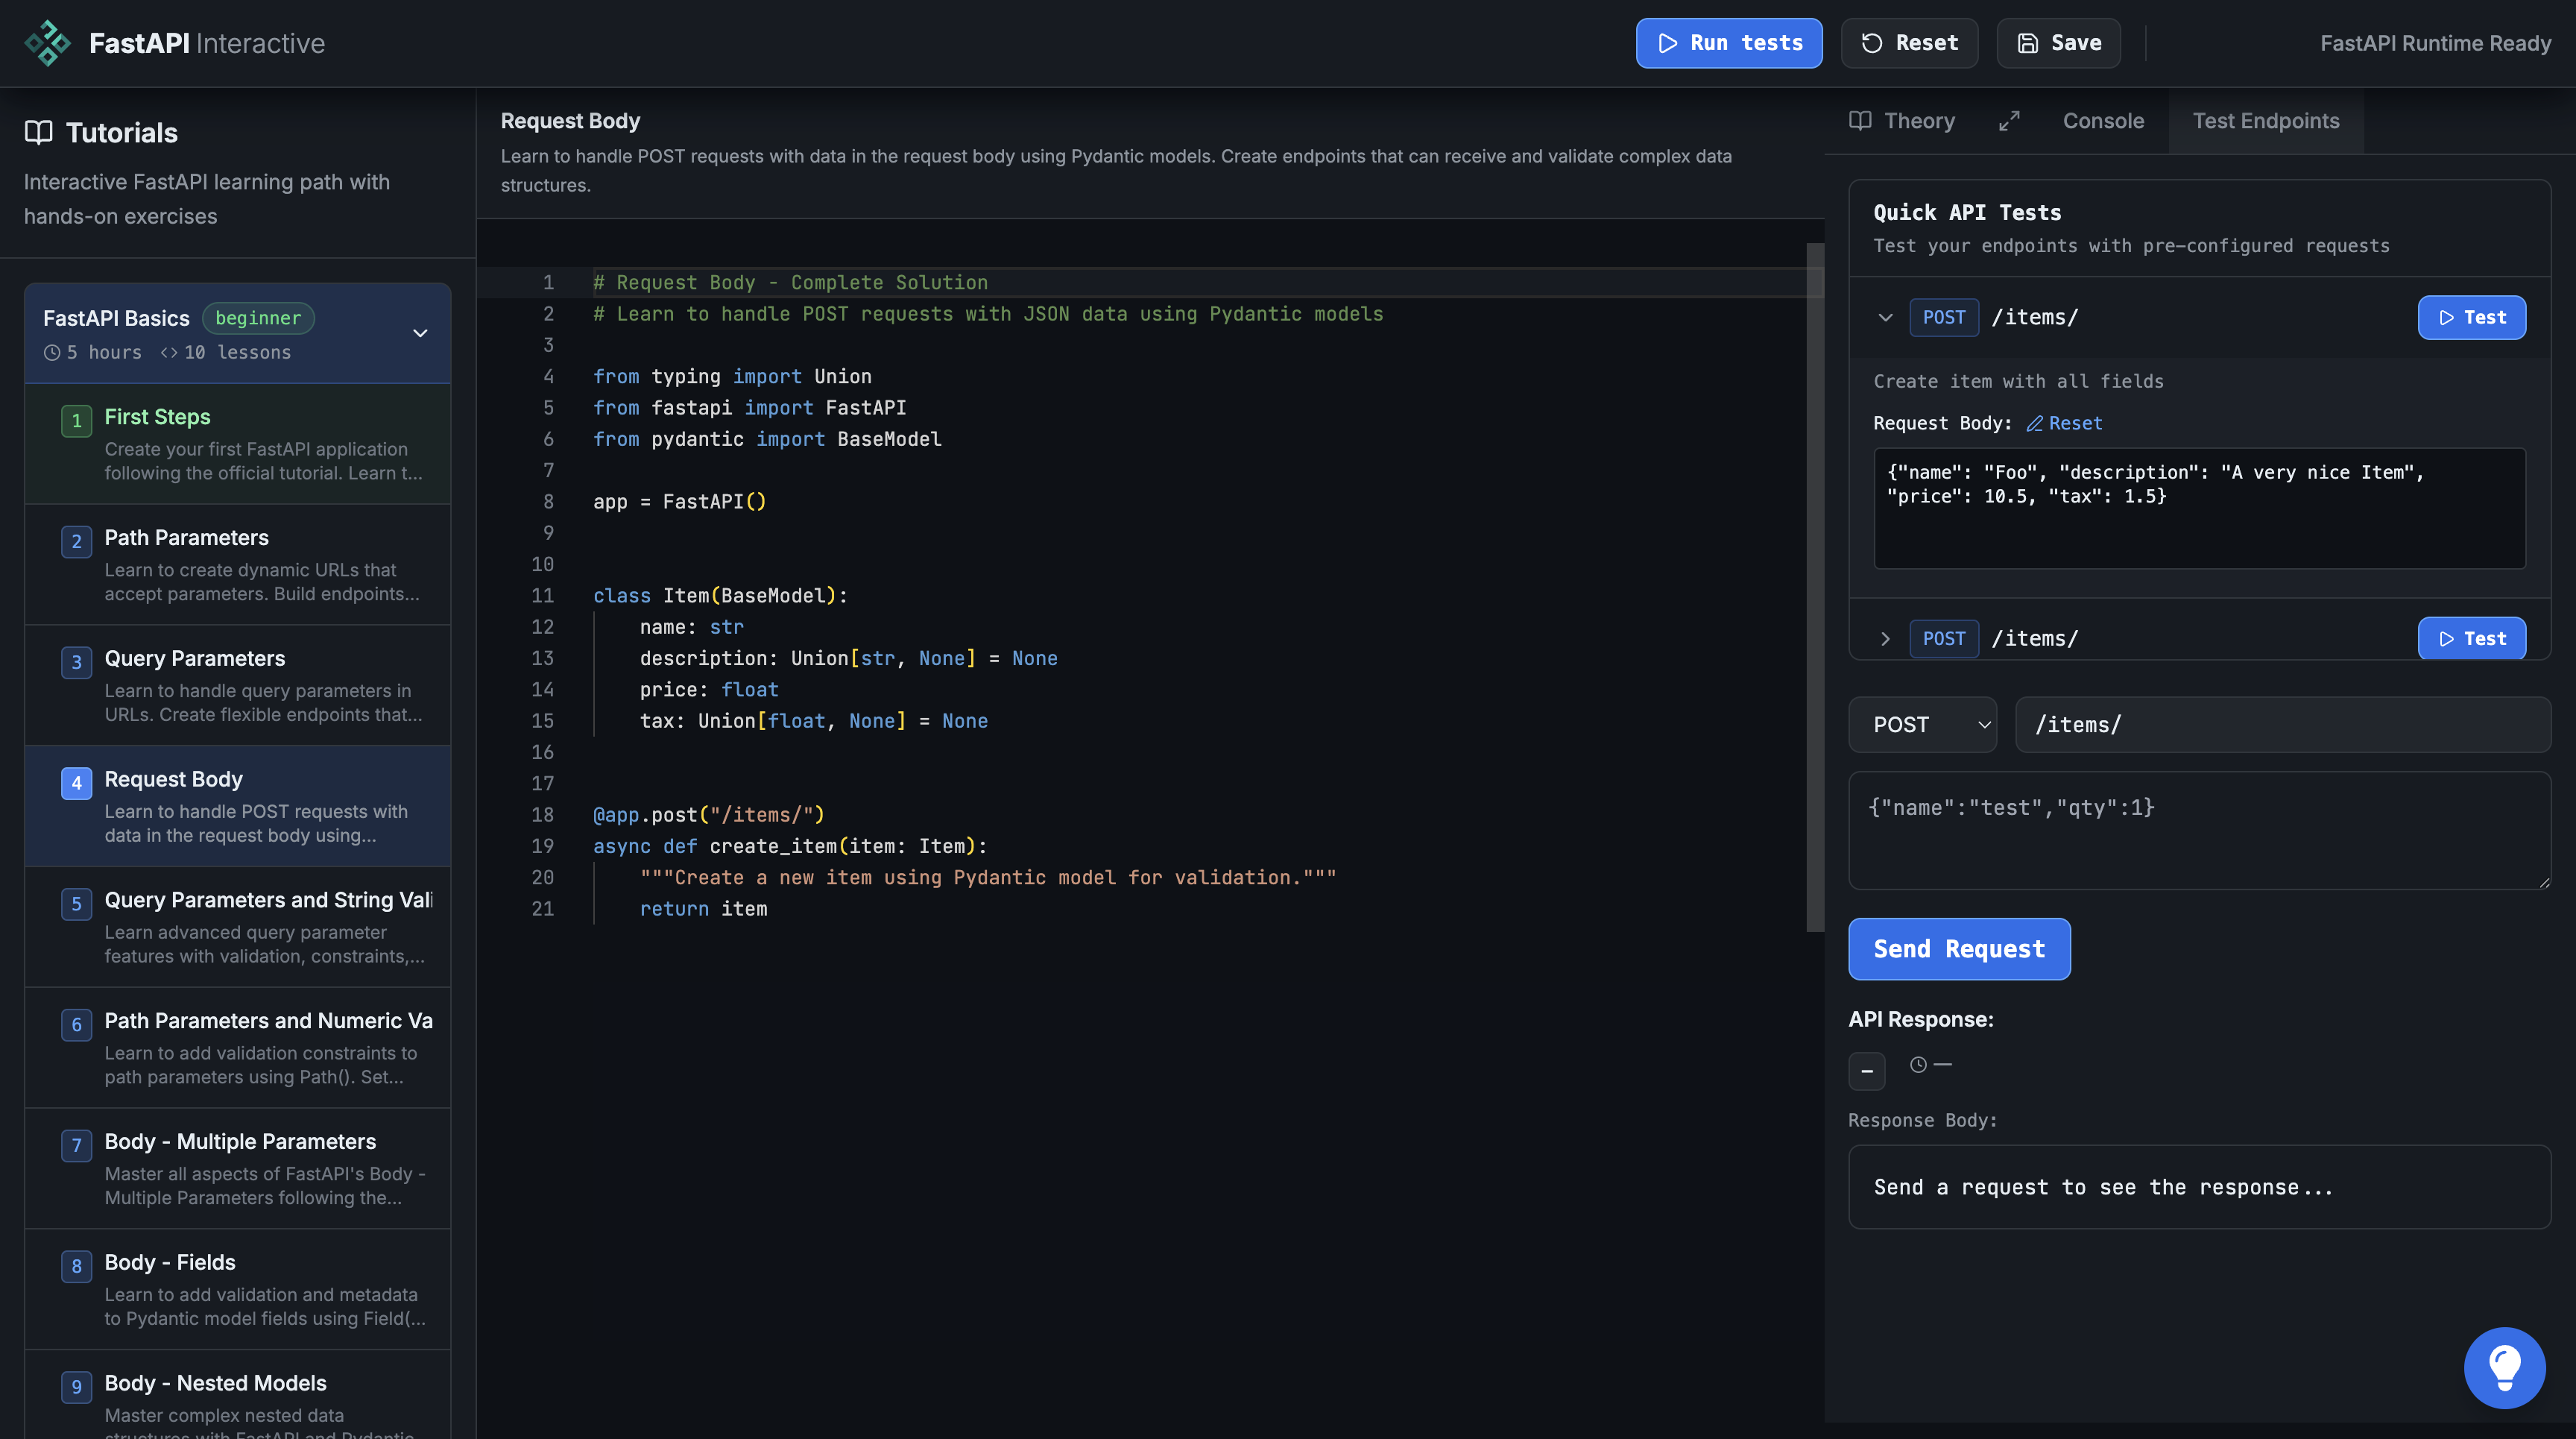The height and width of the screenshot is (1439, 2576).
Task: Click the lesson 1 number badge
Action: pyautogui.click(x=76, y=420)
